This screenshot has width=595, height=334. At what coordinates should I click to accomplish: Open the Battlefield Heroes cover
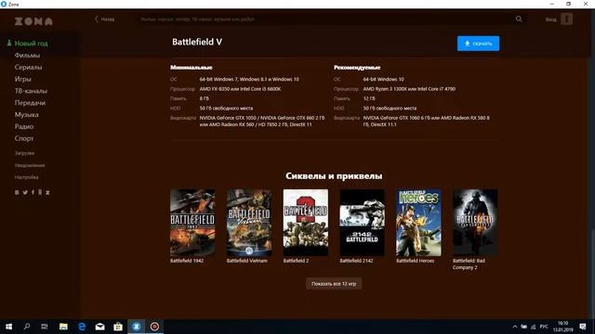pos(418,223)
